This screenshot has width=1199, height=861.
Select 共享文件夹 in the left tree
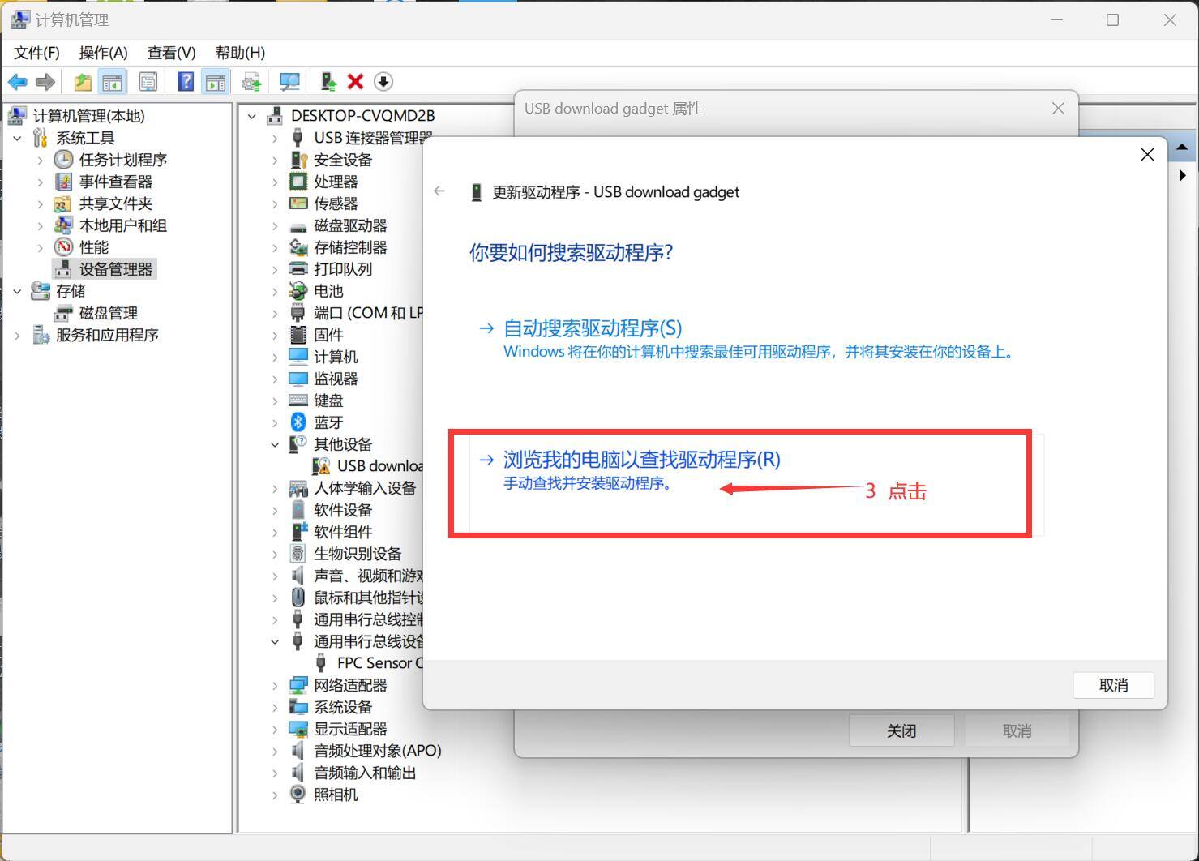(x=115, y=203)
